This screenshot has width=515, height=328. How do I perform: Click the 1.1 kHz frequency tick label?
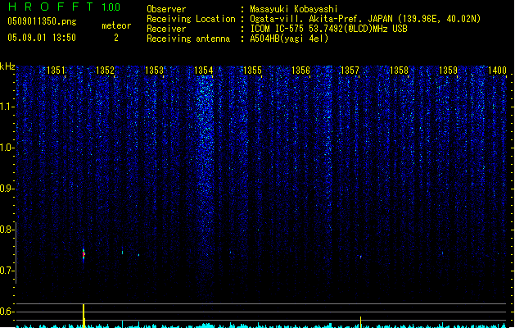[x=7, y=107]
